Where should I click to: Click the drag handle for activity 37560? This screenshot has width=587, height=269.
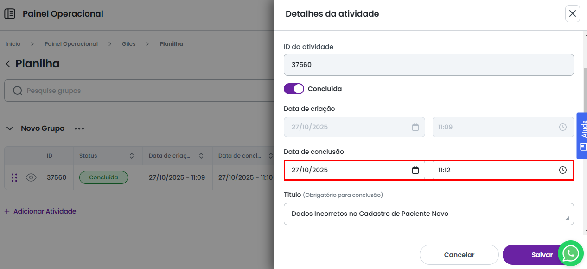[x=14, y=177]
